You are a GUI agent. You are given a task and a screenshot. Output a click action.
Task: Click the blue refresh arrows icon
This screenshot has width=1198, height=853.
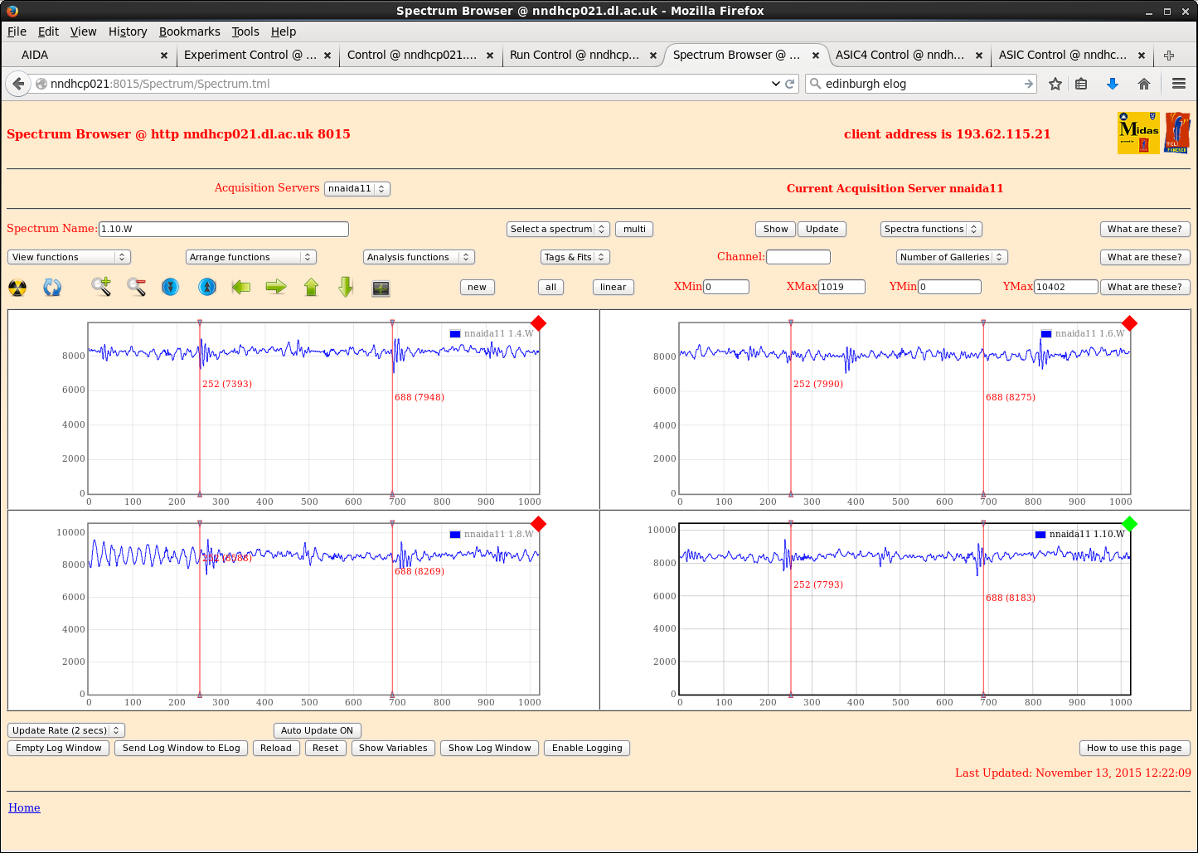pos(52,288)
